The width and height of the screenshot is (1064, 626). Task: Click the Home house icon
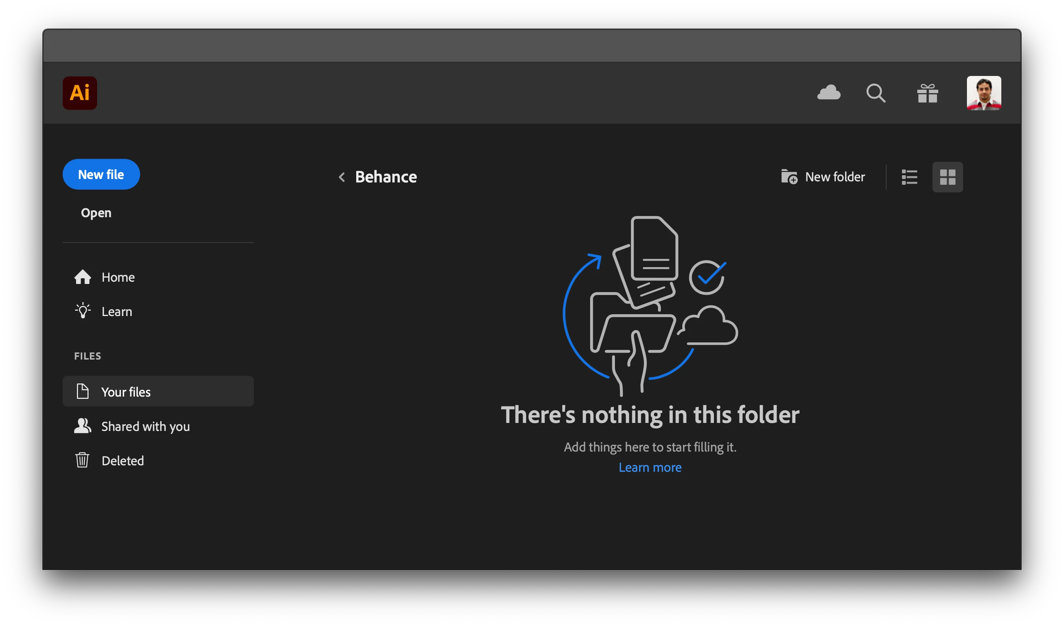point(83,277)
